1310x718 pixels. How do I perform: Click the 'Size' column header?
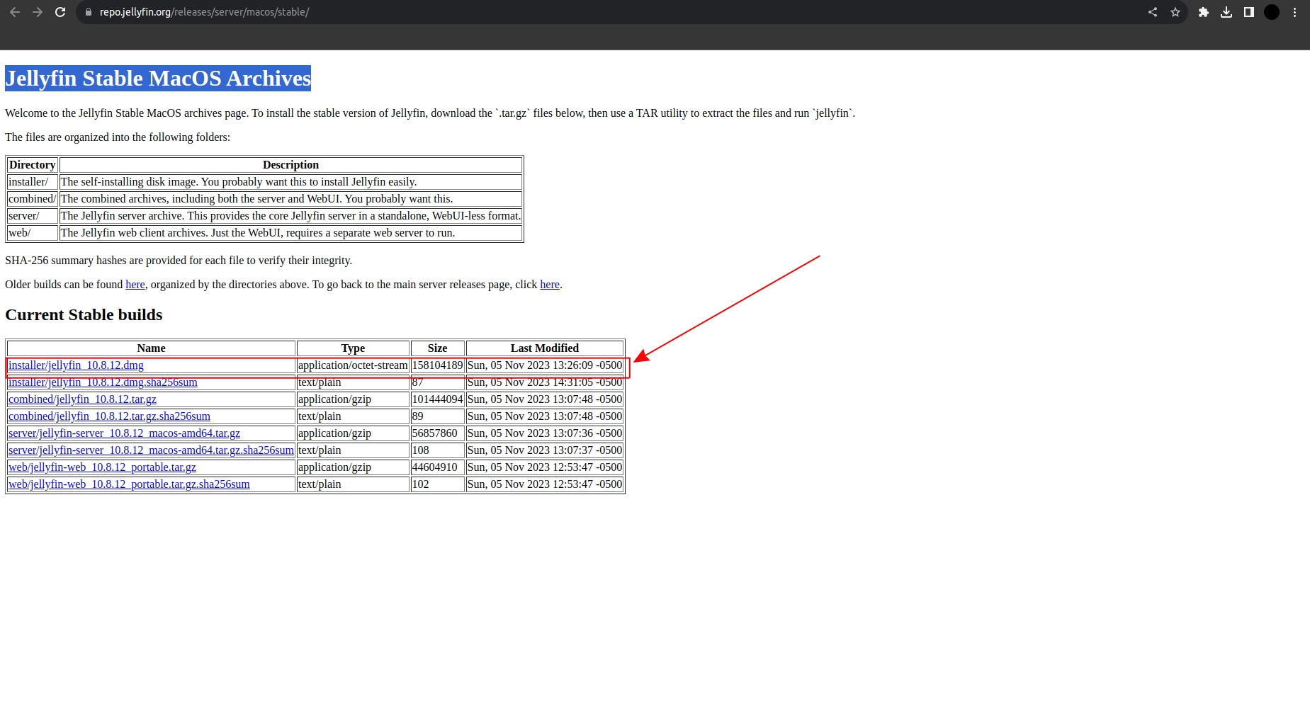pyautogui.click(x=438, y=348)
